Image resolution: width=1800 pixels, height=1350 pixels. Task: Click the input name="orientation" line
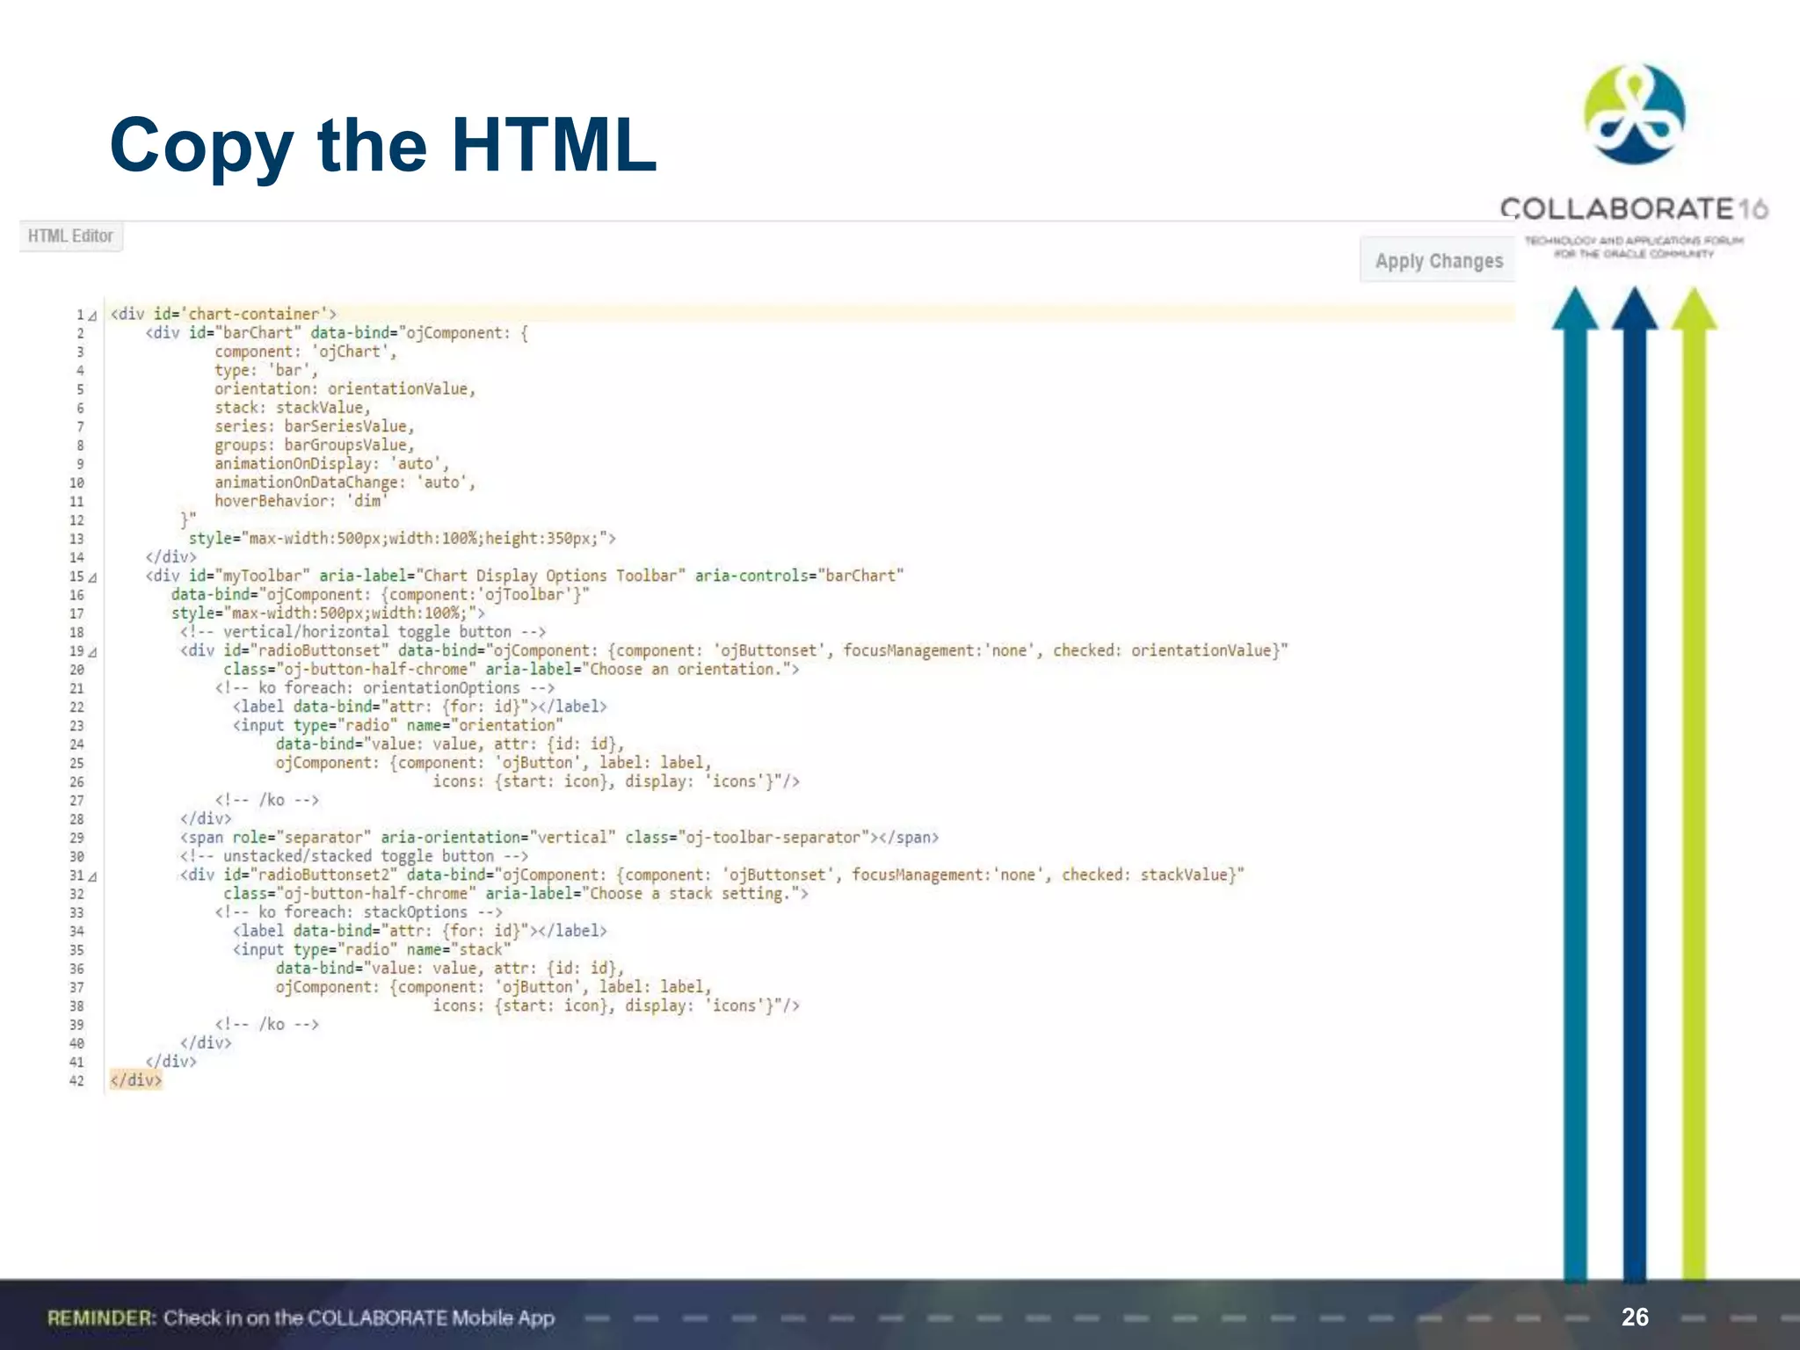point(397,725)
